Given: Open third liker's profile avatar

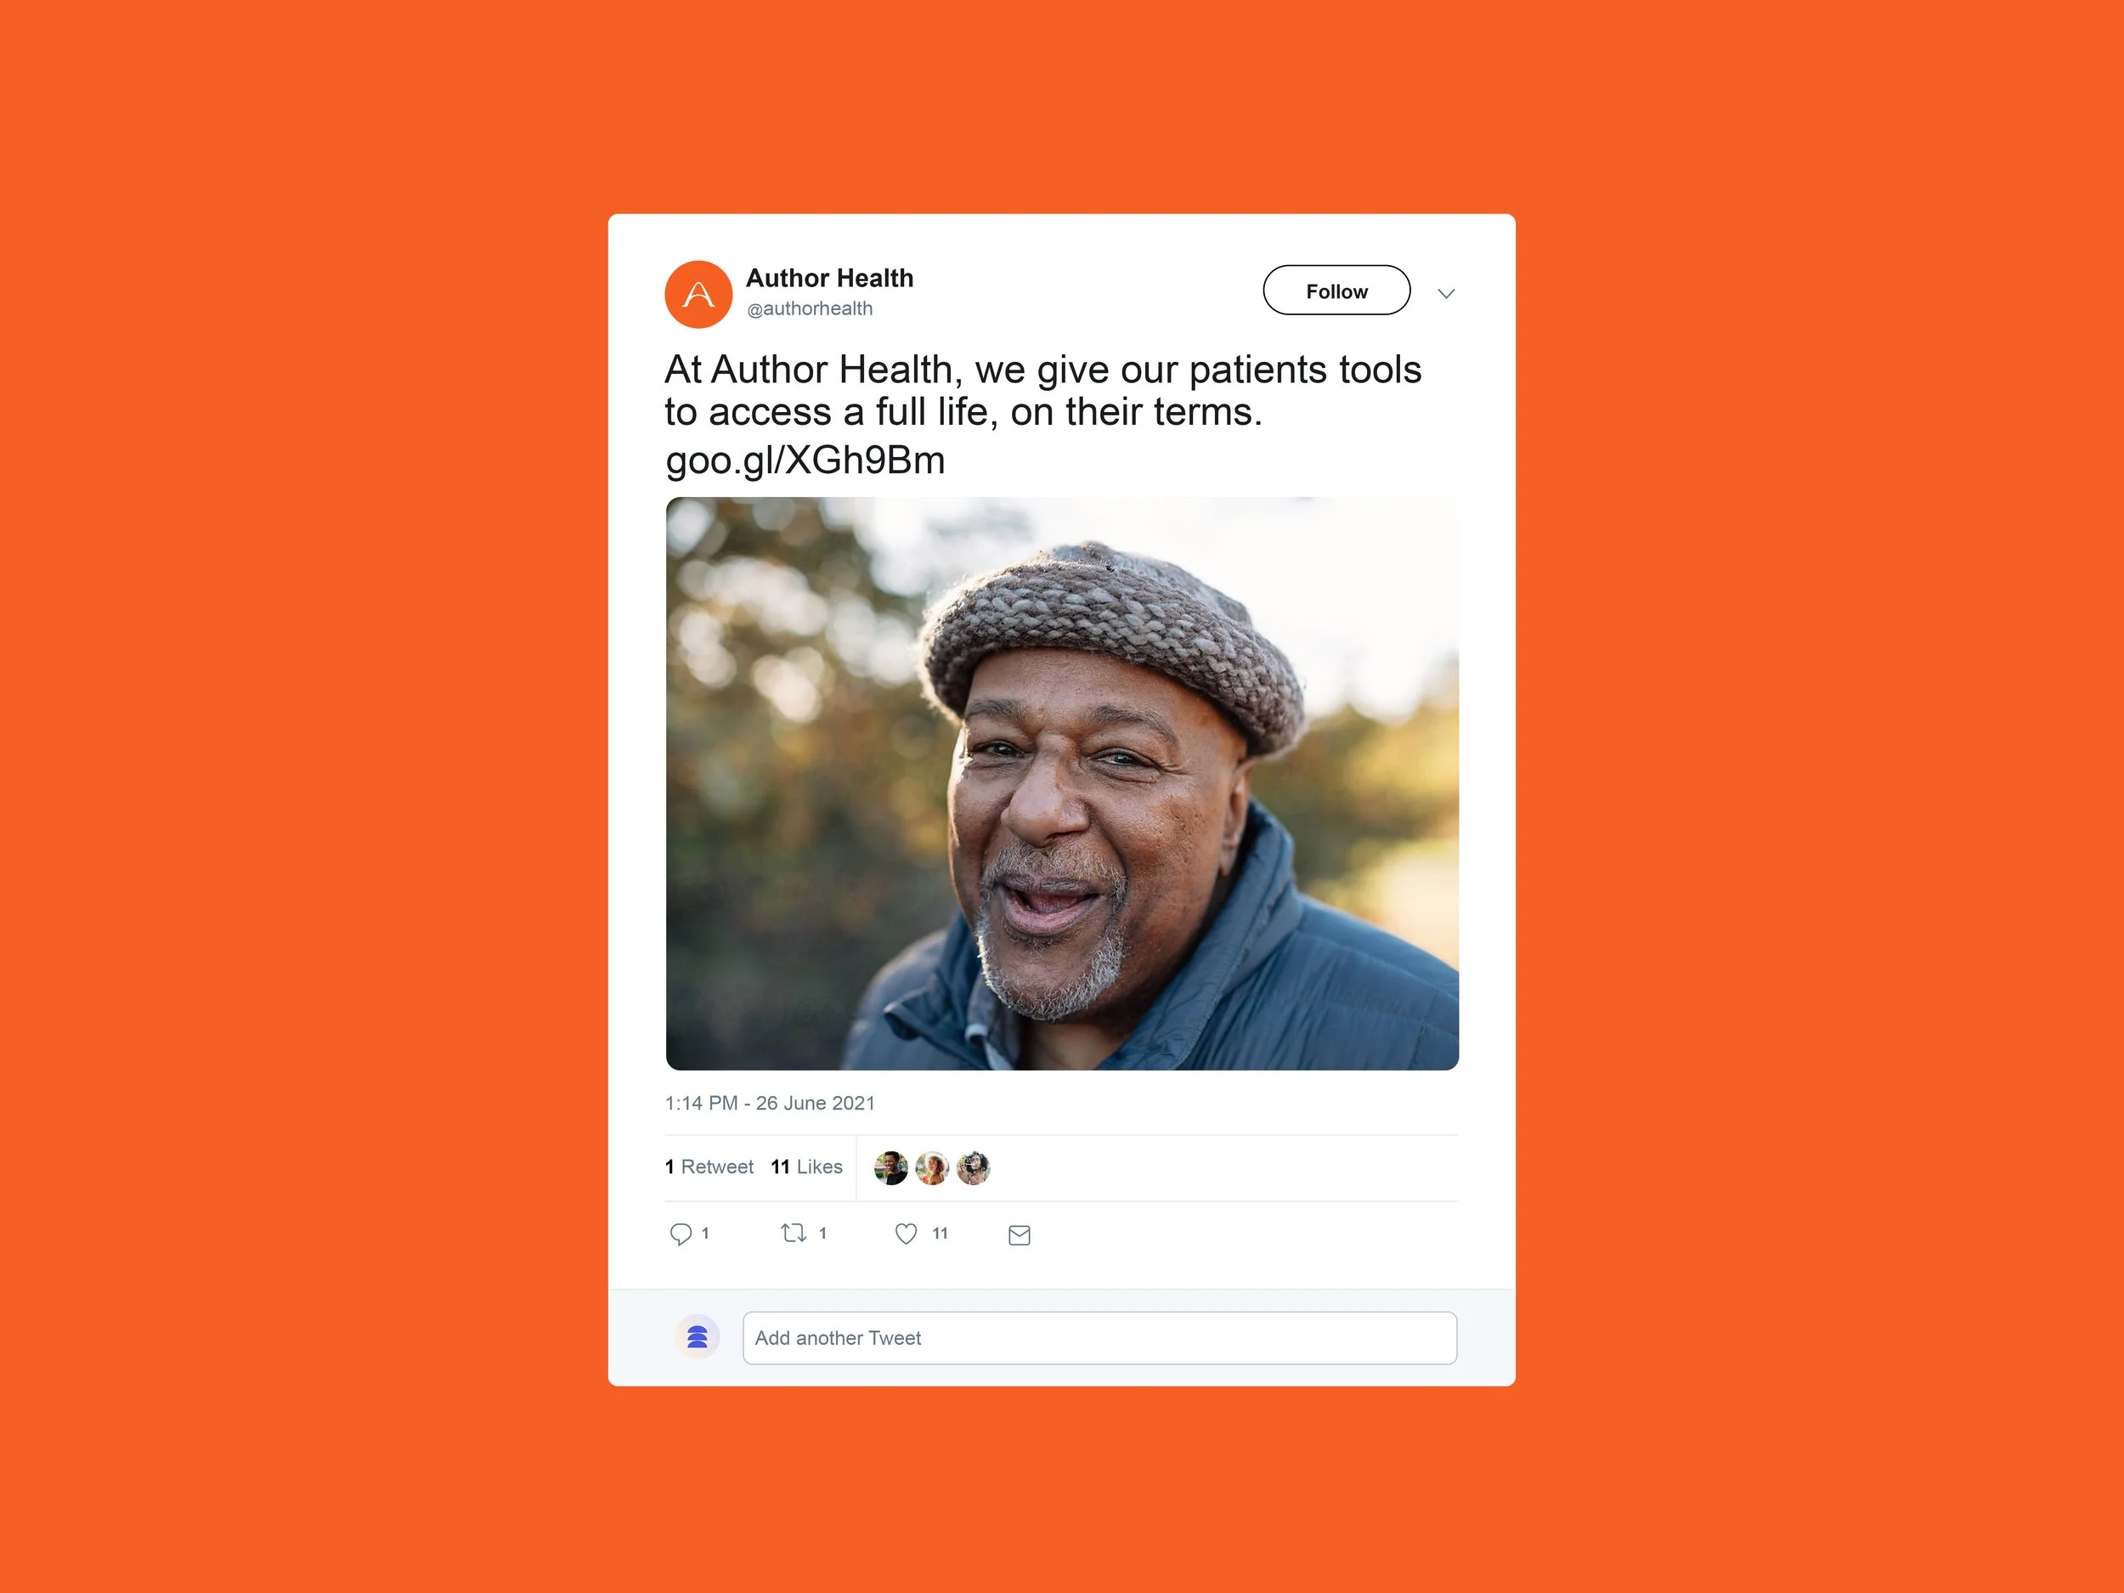Looking at the screenshot, I should pos(974,1167).
